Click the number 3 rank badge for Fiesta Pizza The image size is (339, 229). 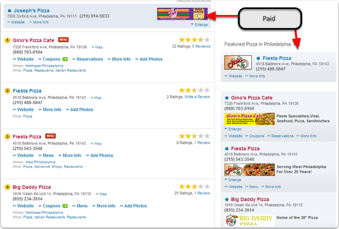(7, 137)
